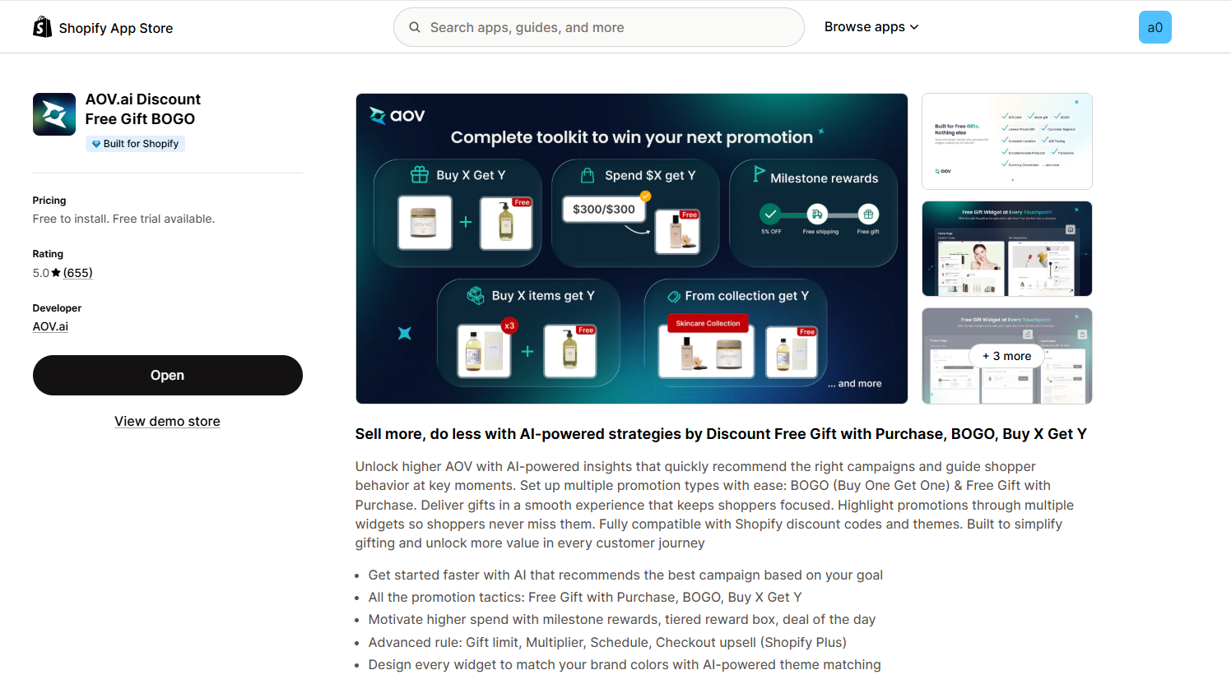Viewport: 1231px width, 693px height.
Task: Open the AOV.ai app icon
Action: tap(53, 113)
